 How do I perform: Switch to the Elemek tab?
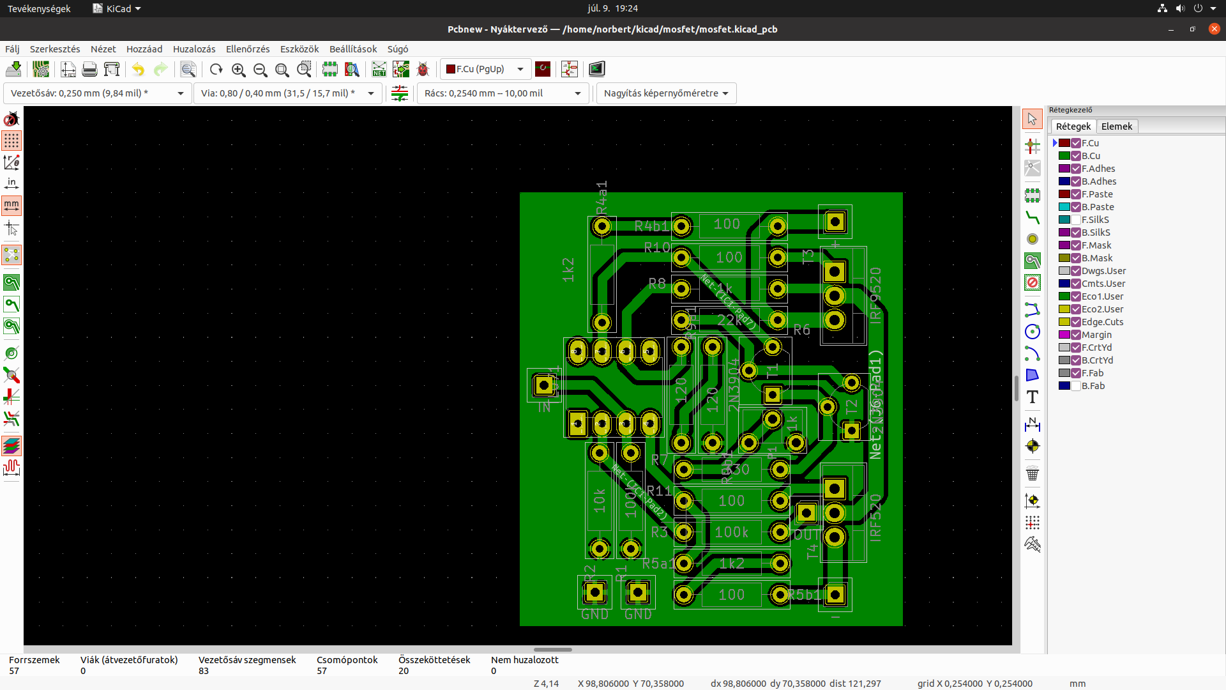[1116, 126]
